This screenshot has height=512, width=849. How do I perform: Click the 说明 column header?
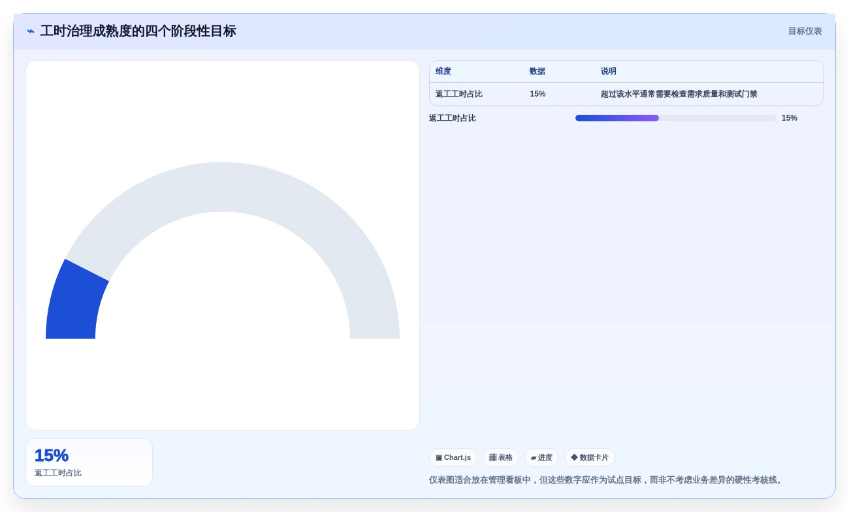(x=609, y=71)
